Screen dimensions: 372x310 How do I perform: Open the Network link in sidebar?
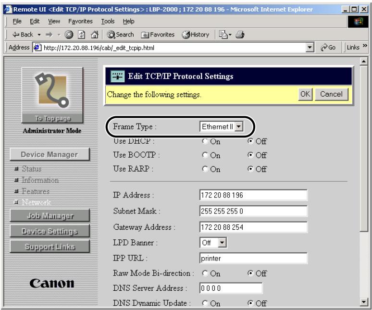point(36,202)
